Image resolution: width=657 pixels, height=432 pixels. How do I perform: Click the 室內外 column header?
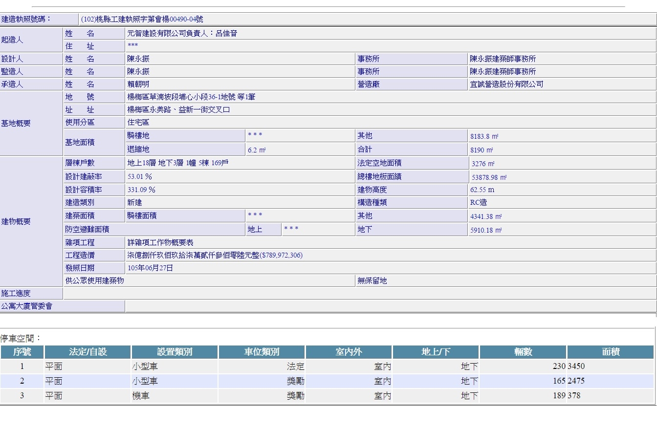(349, 352)
